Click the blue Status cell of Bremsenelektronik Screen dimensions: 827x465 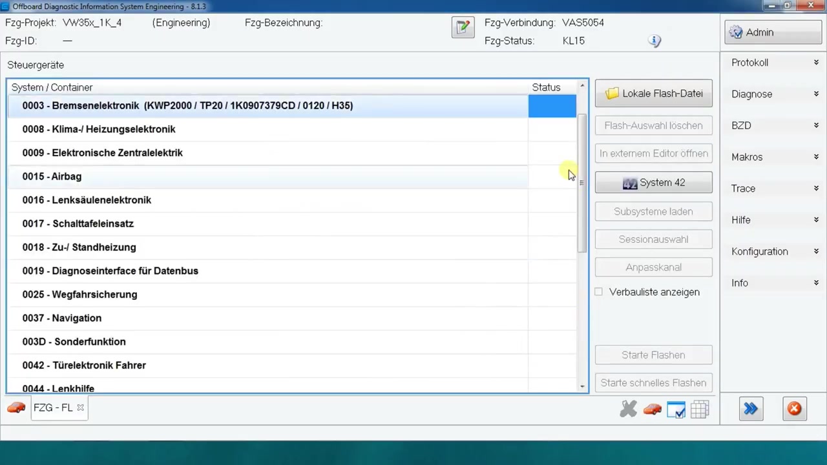pos(552,106)
